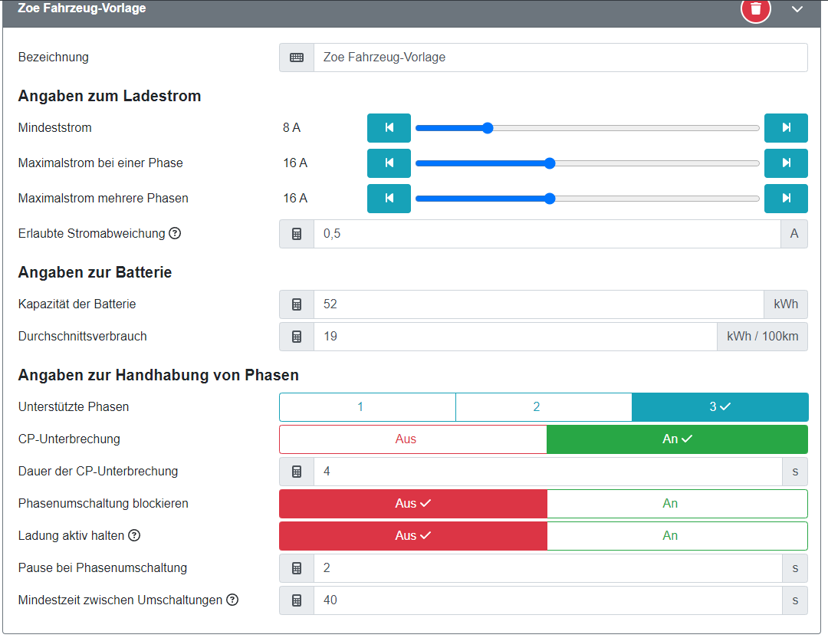Click the Bezeichnung text field
Image resolution: width=828 pixels, height=638 pixels.
[560, 58]
